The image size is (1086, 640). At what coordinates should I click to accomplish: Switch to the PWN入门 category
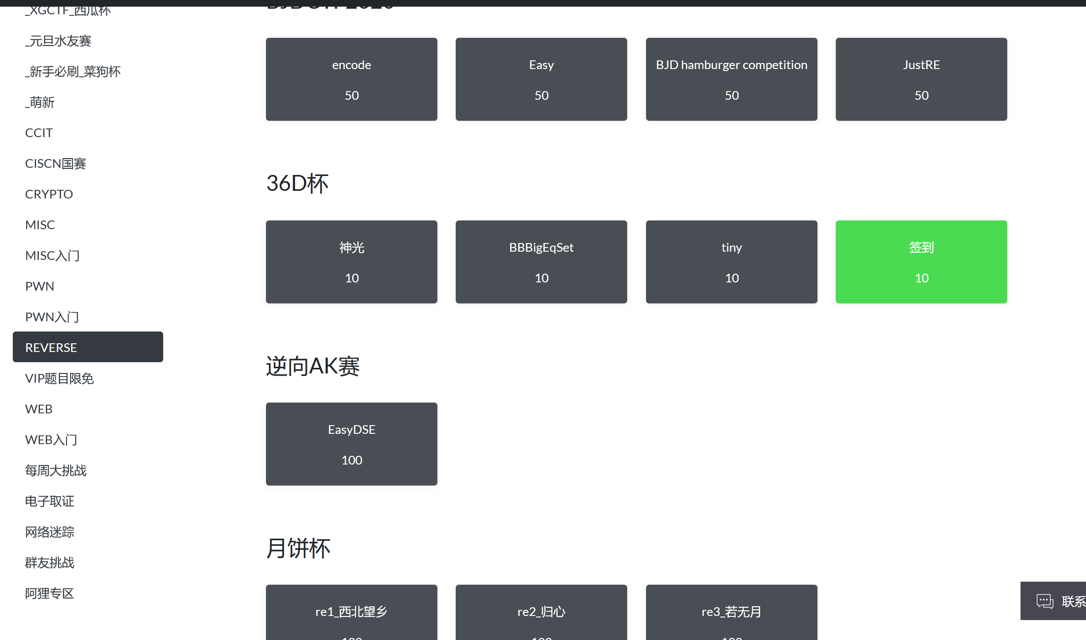52,317
